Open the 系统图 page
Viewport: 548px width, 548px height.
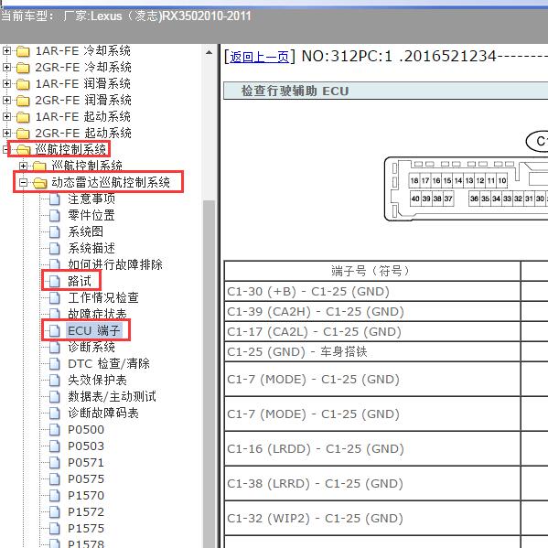pyautogui.click(x=86, y=231)
